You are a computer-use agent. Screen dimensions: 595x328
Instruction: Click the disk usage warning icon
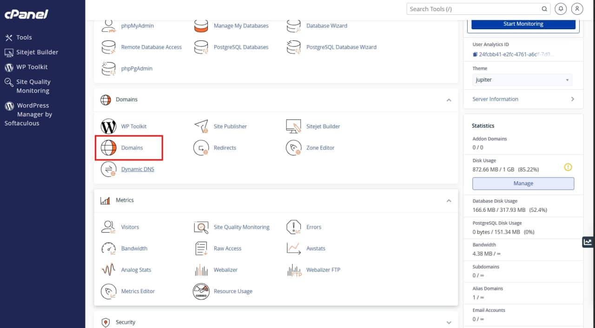568,167
